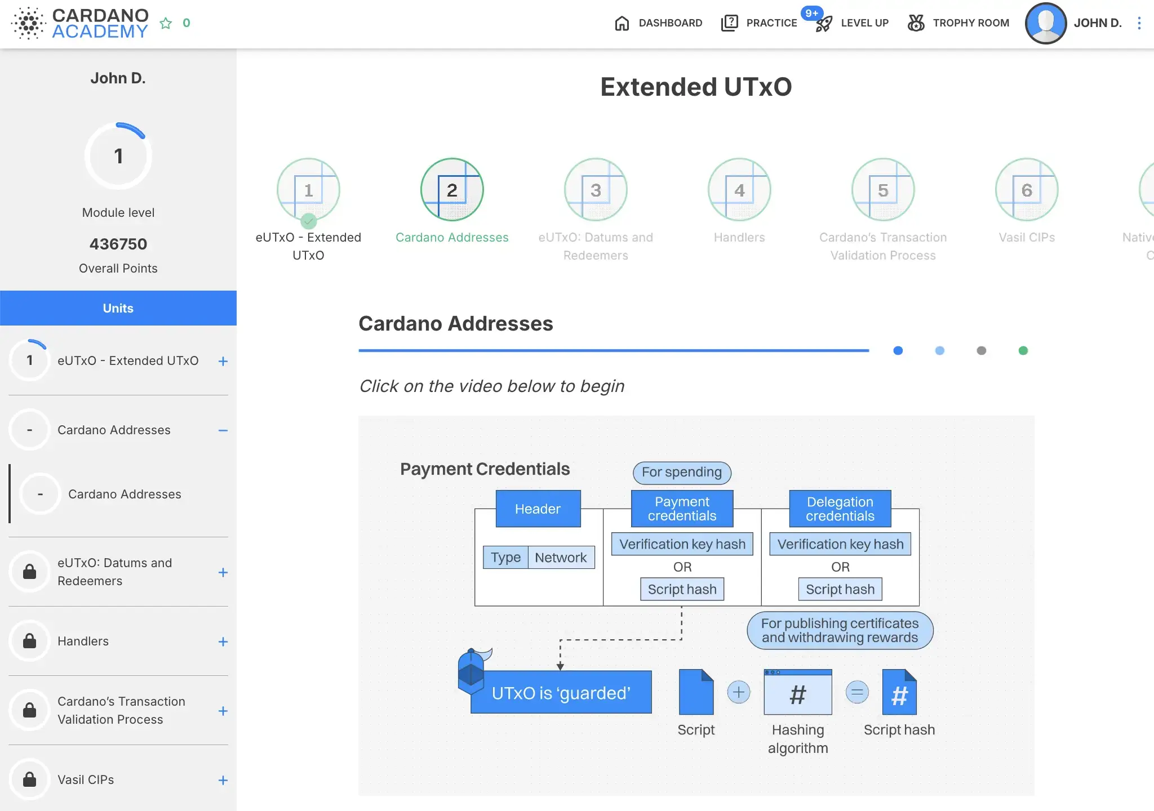Click the Cardano Academy logo

(x=80, y=23)
